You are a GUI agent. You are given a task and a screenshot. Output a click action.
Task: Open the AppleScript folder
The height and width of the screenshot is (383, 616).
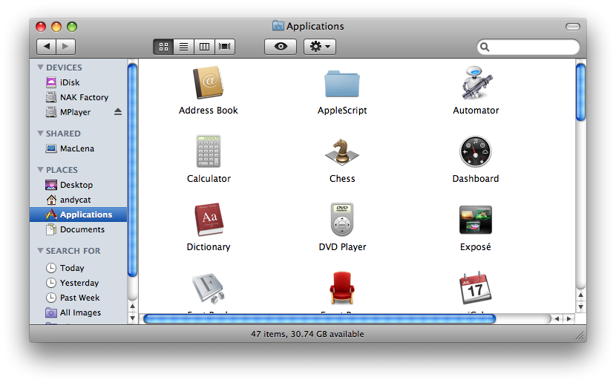342,84
